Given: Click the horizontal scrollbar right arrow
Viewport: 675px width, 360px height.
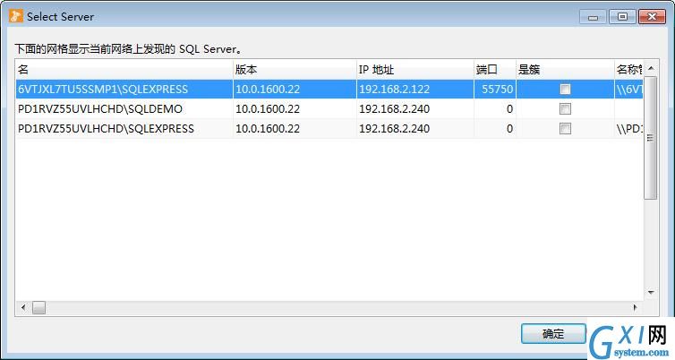Looking at the screenshot, I should click(x=635, y=307).
